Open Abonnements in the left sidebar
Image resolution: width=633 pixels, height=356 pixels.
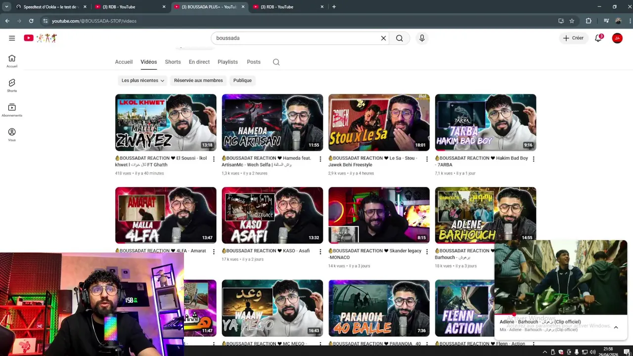12,110
